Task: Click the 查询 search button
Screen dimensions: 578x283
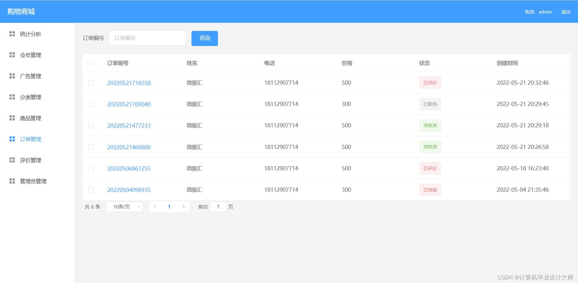Action: coord(205,38)
